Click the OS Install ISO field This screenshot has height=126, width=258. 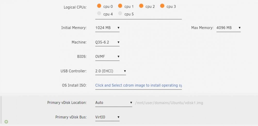tap(139, 85)
